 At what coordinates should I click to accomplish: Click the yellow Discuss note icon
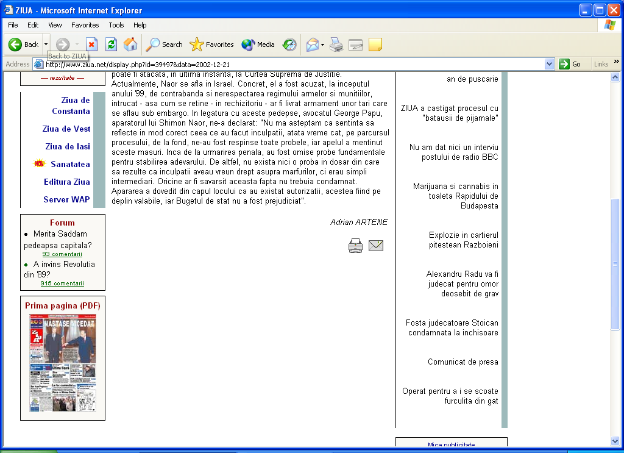pos(375,45)
